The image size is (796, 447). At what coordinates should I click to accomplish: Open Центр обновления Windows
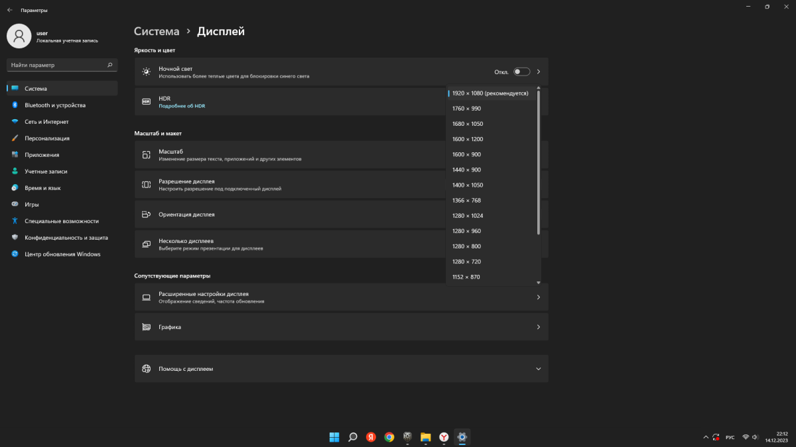click(62, 254)
